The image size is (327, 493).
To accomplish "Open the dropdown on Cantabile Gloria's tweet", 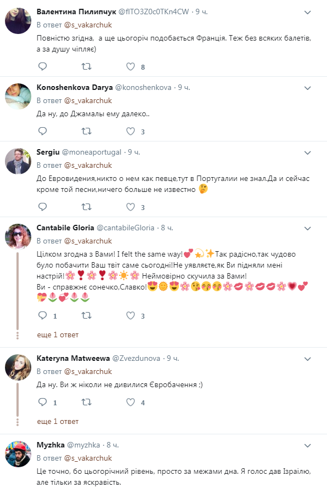I will click(x=308, y=229).
